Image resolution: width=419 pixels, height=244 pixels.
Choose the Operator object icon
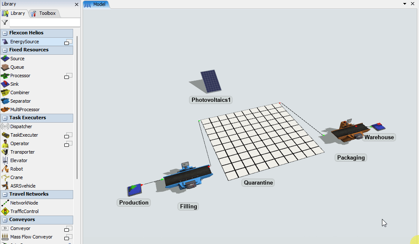pyautogui.click(x=5, y=143)
